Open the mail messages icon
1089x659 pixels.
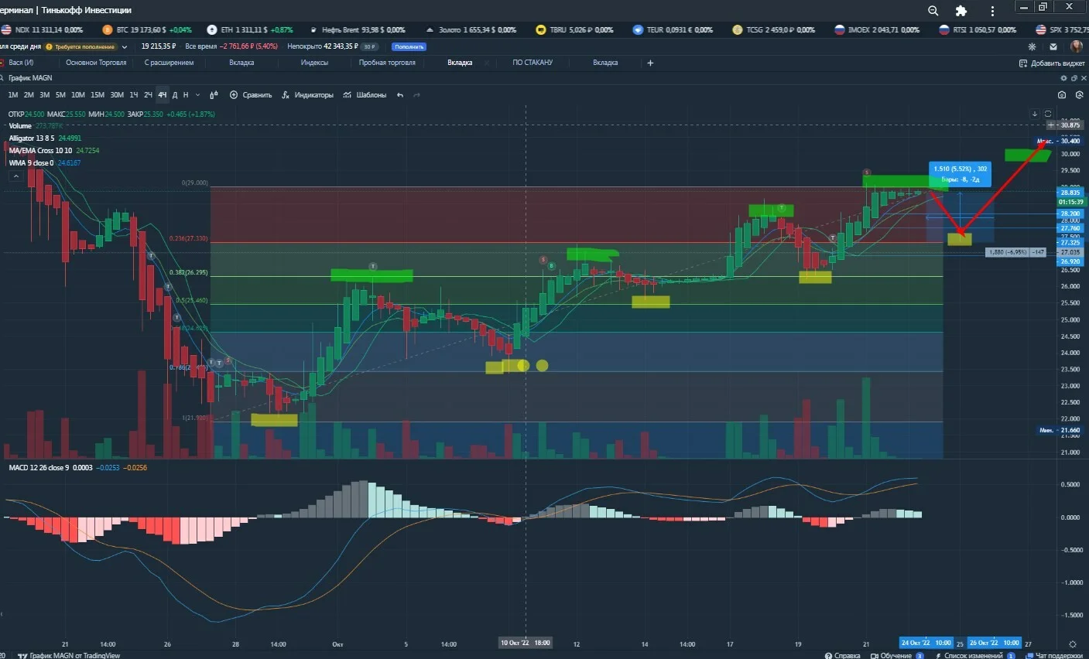(1053, 46)
